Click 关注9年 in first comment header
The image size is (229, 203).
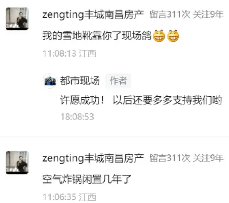click(208, 15)
